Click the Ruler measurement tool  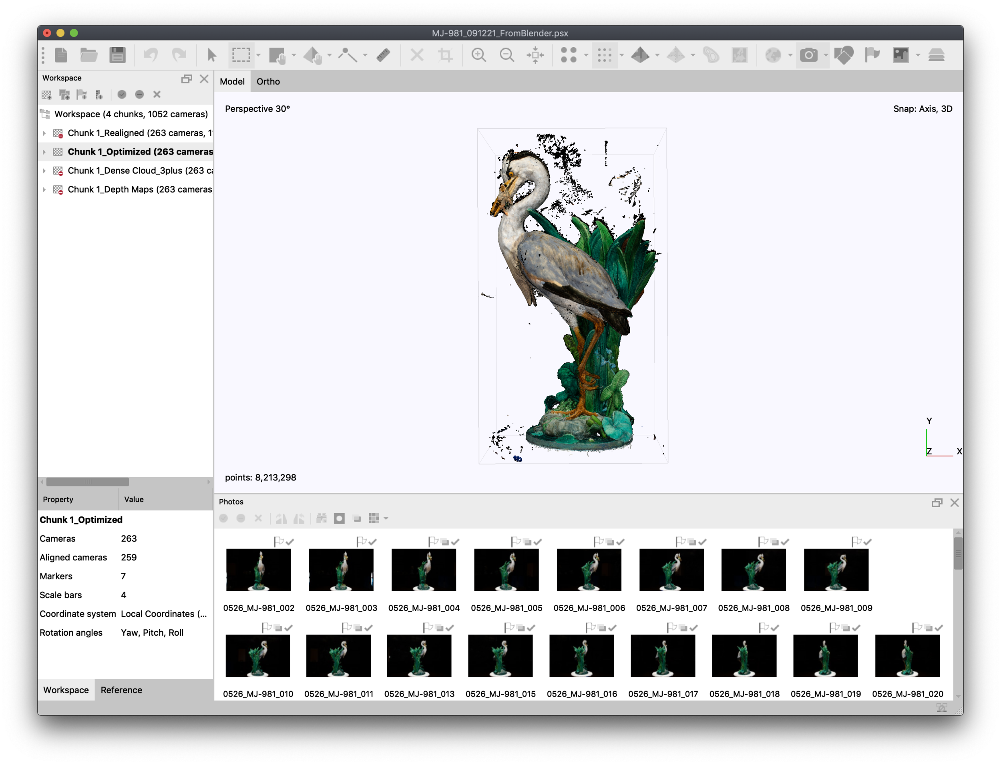[x=384, y=55]
